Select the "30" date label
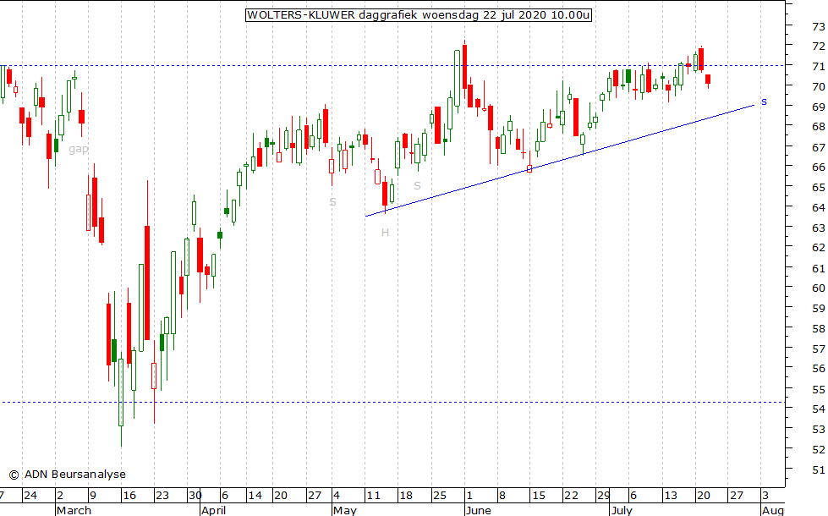 195,496
